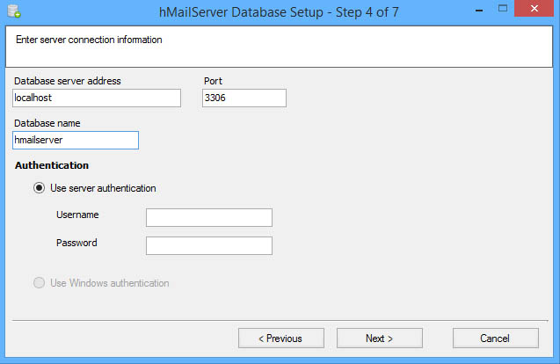
Task: Minimize the Database Setup window
Action: pyautogui.click(x=479, y=10)
